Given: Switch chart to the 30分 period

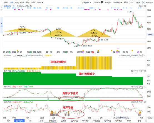Looking at the screenshot, I should click(x=17, y=3).
